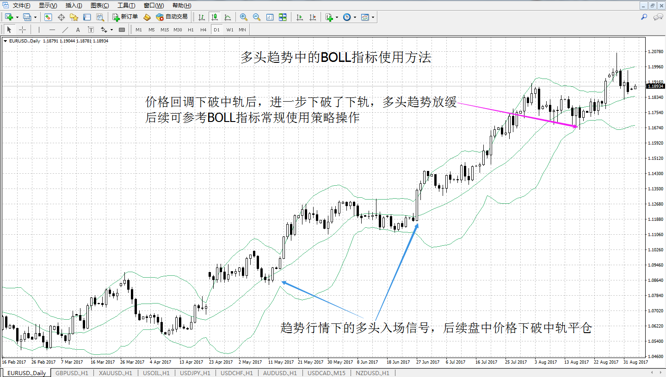Open the Data Window crosshair-circle icon

pos(61,17)
